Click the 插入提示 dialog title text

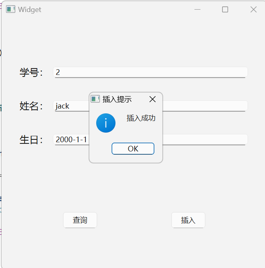click(117, 99)
